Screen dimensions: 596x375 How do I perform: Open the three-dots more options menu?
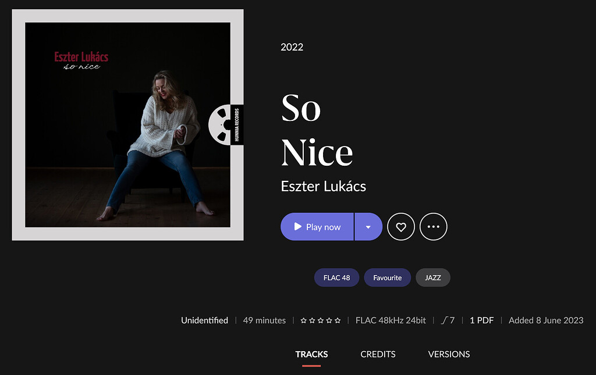pyautogui.click(x=433, y=227)
